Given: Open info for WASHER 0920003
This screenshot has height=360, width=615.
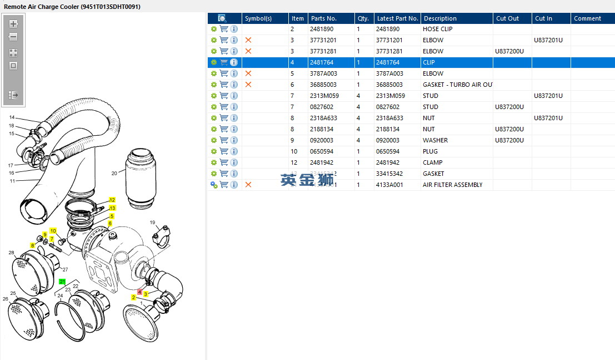Looking at the screenshot, I should 234,140.
